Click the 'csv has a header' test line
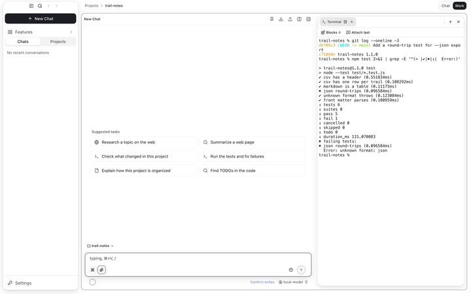The height and width of the screenshot is (294, 471). [x=355, y=77]
